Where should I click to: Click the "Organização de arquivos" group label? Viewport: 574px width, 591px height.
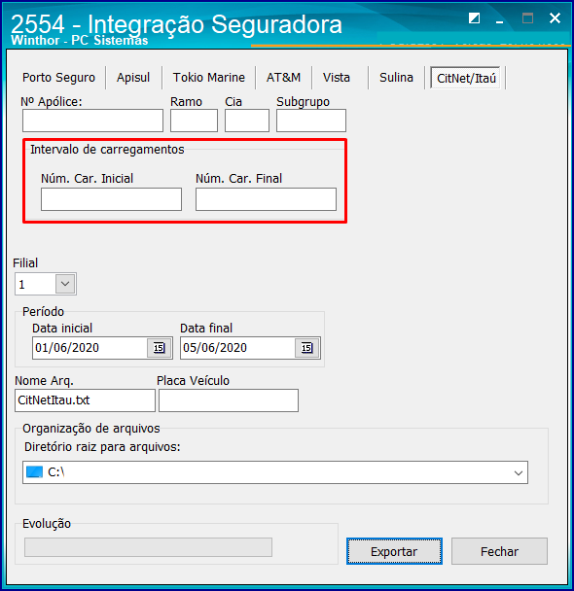(x=91, y=429)
